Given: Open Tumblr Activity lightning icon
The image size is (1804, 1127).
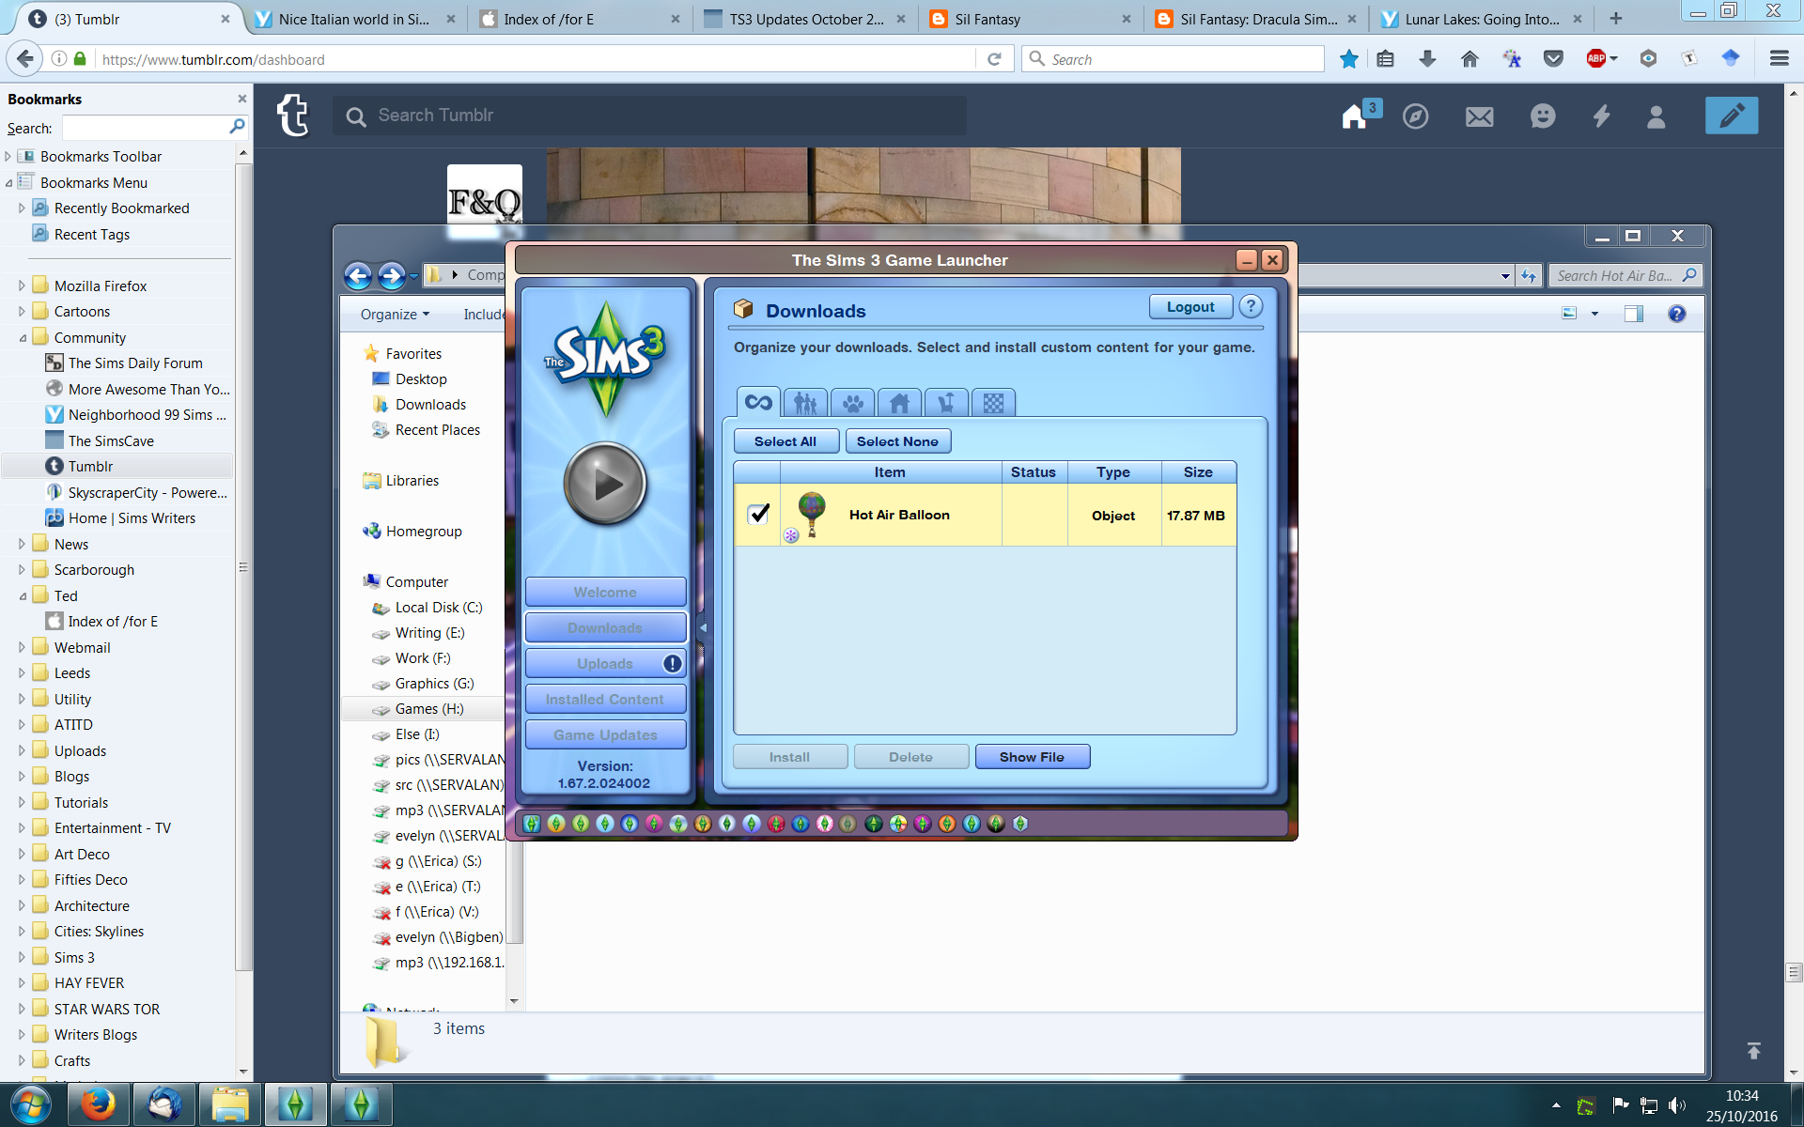Looking at the screenshot, I should pyautogui.click(x=1601, y=116).
